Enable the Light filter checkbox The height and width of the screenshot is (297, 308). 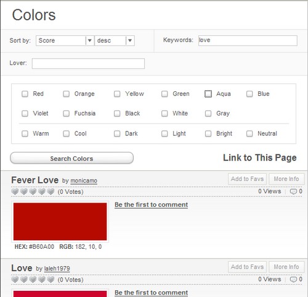[164, 133]
